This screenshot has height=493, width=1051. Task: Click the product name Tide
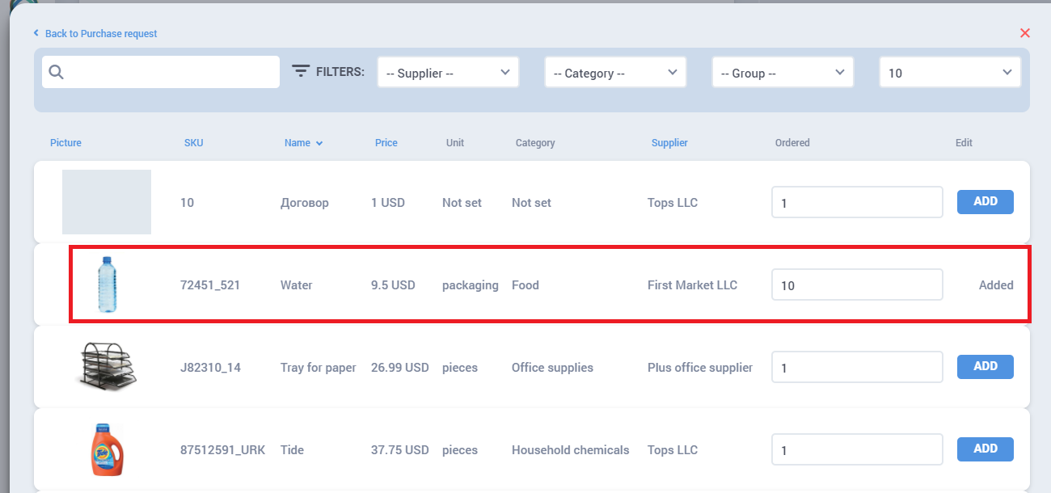(292, 450)
